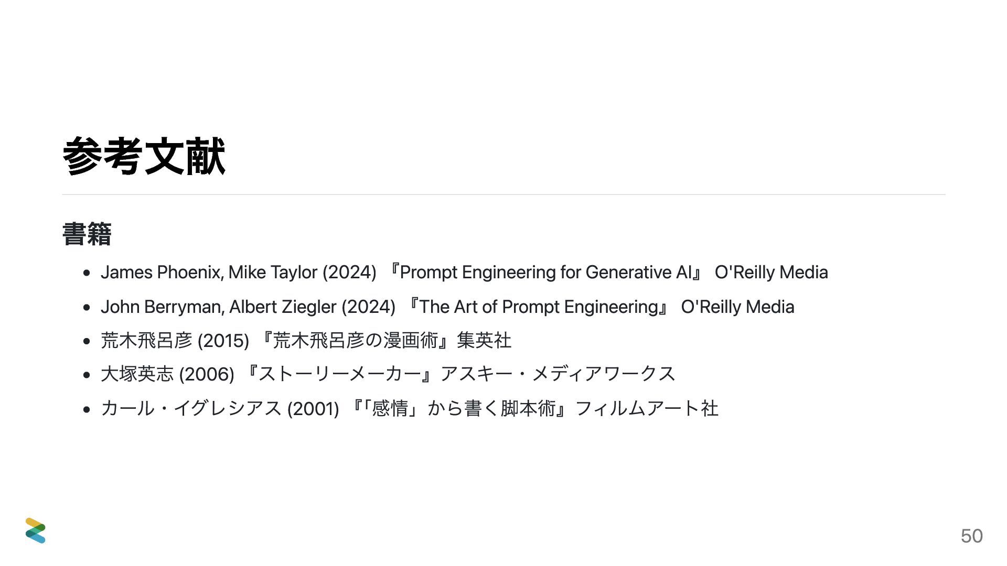Click the colorful logo icon at bottom left
This screenshot has height=566, width=1007.
pos(36,530)
